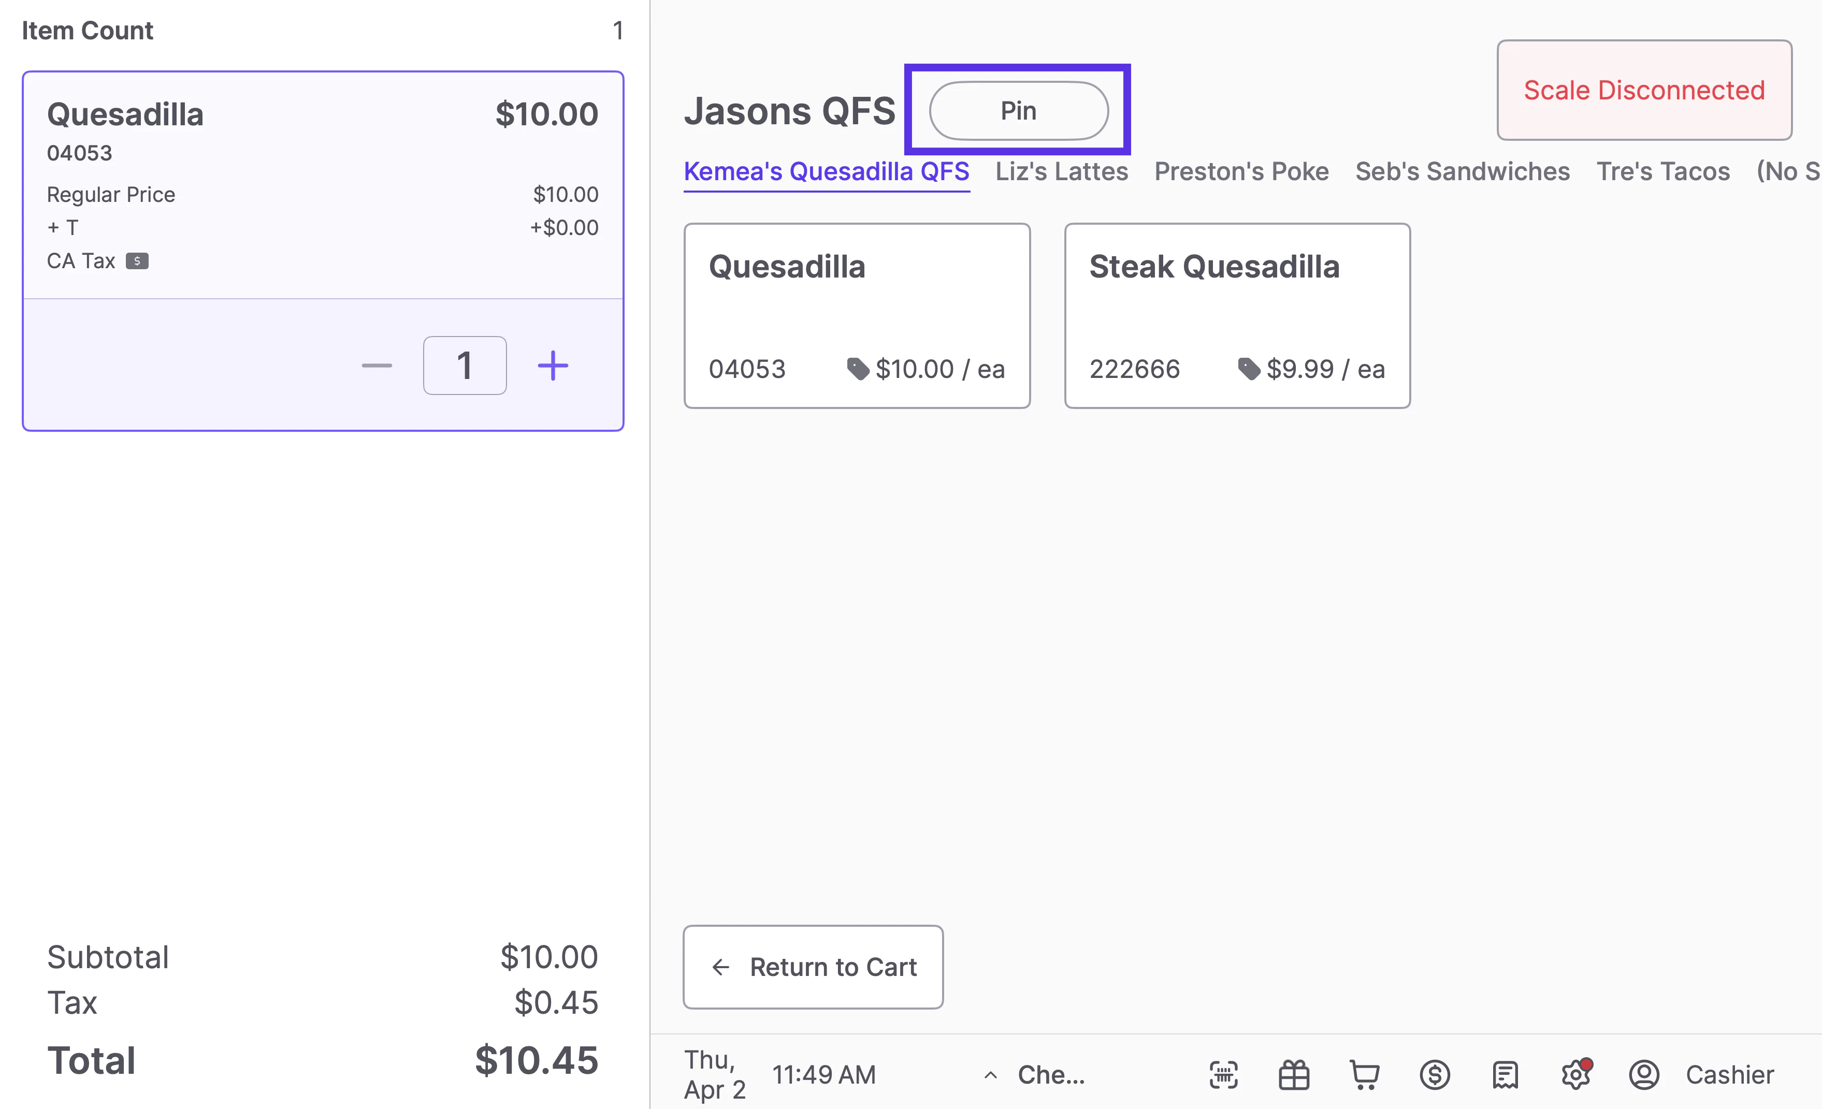The width and height of the screenshot is (1822, 1109).
Task: Decrease Quesadilla quantity with minus button
Action: point(377,366)
